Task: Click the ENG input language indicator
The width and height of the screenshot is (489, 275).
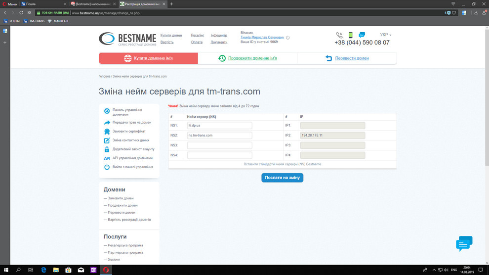Action: click(x=454, y=270)
